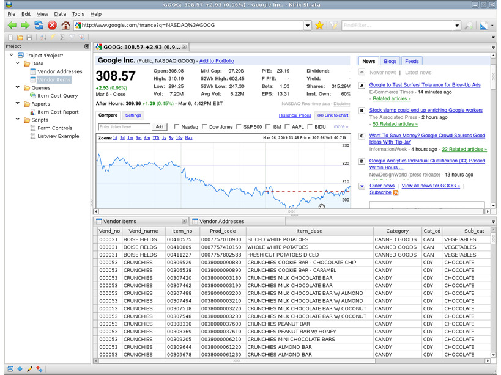Image resolution: width=501 pixels, height=375 pixels.
Task: Click the Enter ticker here field
Action: 124,127
